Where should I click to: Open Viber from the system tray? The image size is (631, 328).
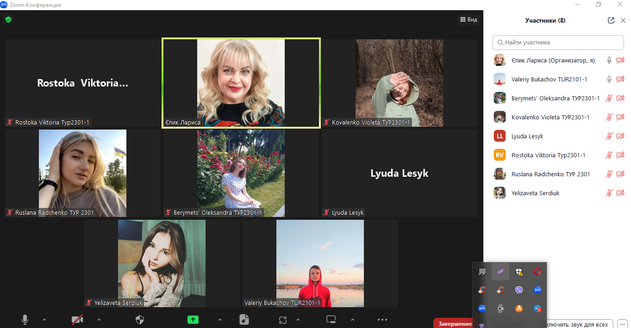click(519, 290)
